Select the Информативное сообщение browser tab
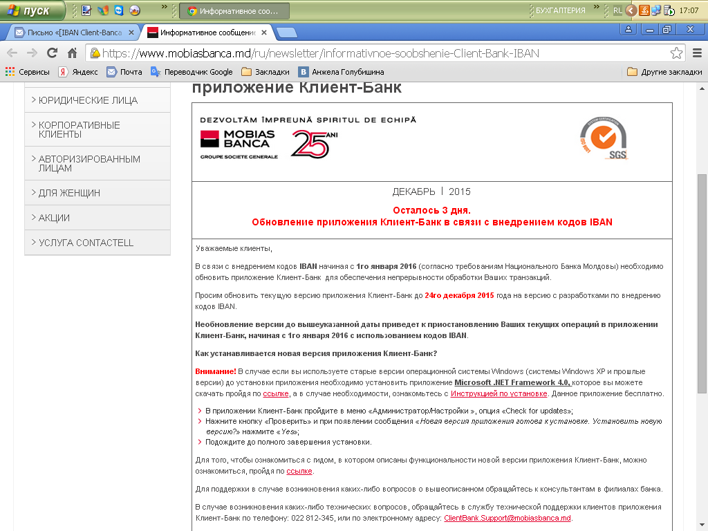Viewport: 708px width, 531px height. [207, 32]
